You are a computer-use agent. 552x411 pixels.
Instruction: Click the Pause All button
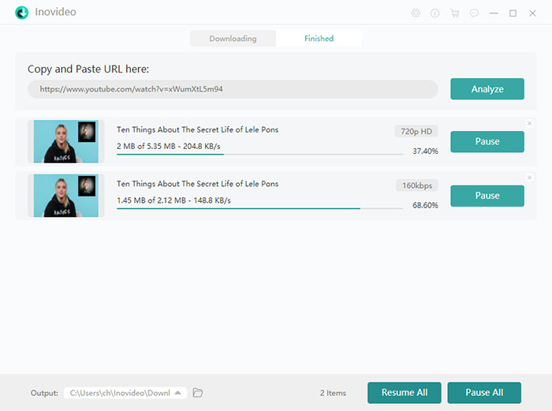tap(484, 393)
